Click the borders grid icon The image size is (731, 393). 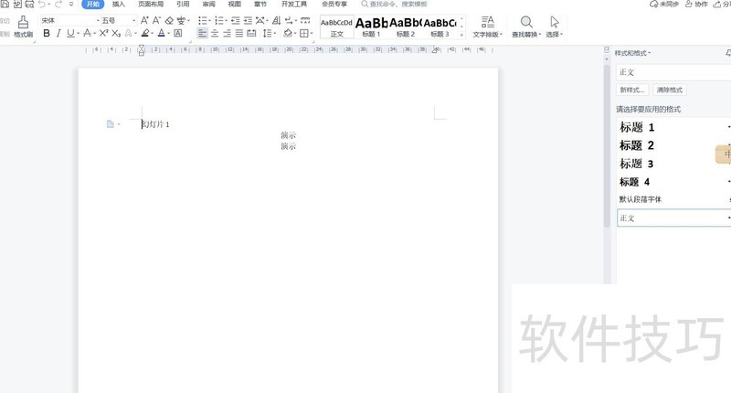pos(304,33)
